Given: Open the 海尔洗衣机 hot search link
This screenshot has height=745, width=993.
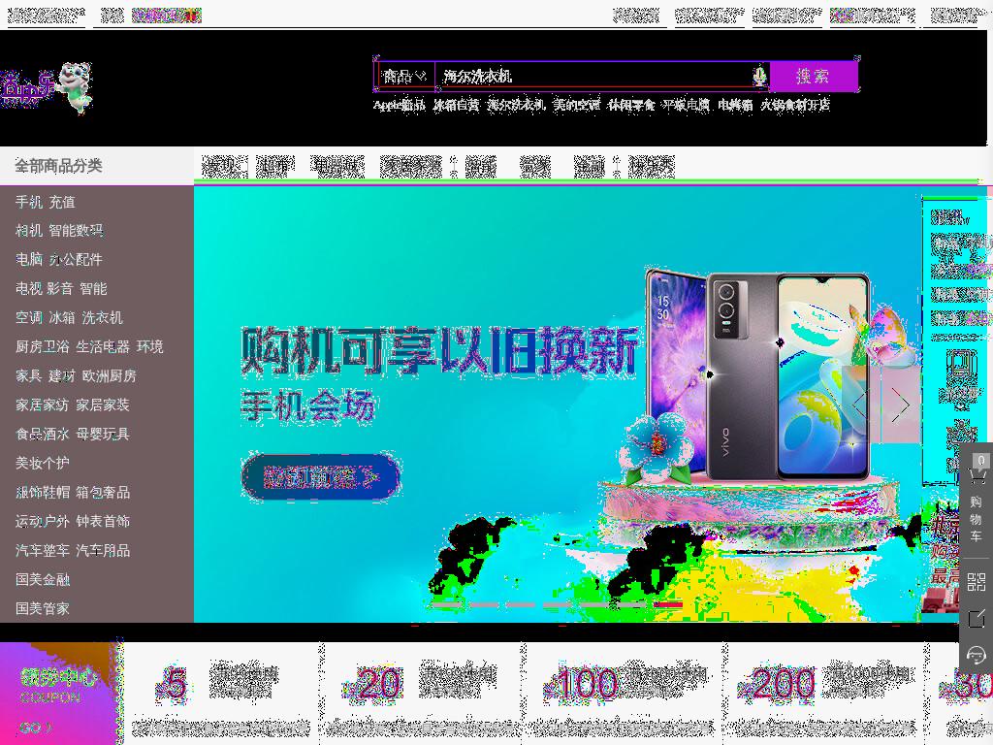Looking at the screenshot, I should tap(516, 105).
